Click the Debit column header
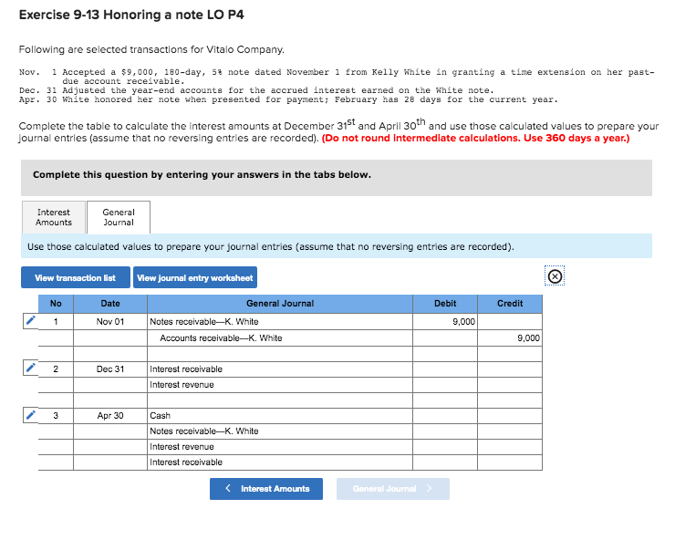Screen dimensions: 675x540 [445, 304]
